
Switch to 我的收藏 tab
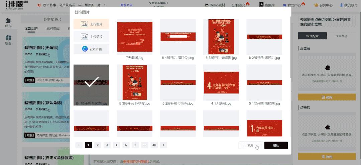tap(52, 29)
